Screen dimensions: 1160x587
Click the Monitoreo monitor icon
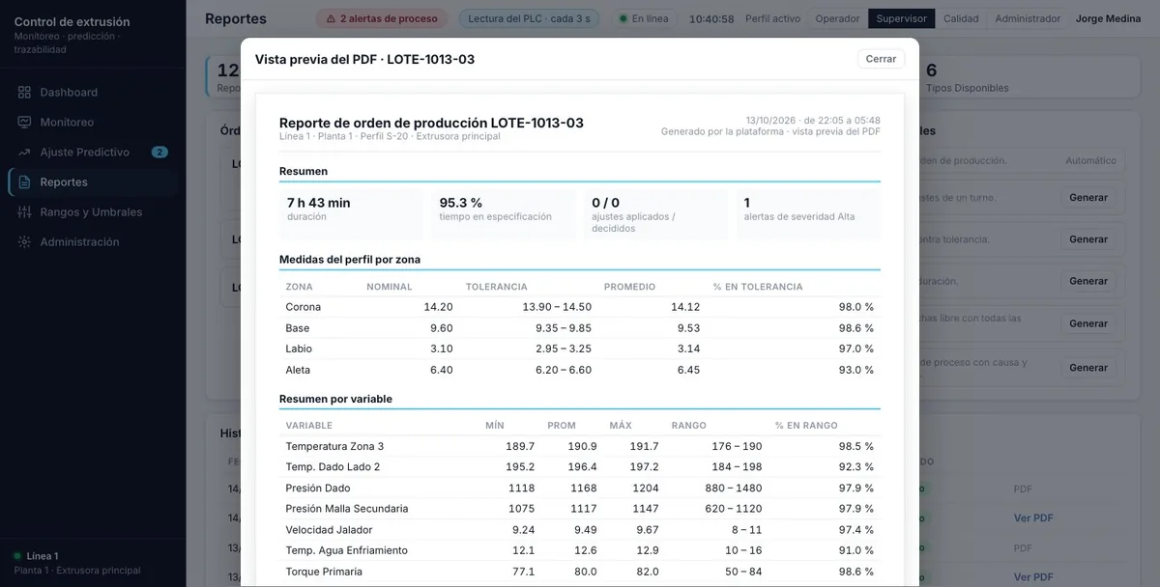[x=24, y=123]
